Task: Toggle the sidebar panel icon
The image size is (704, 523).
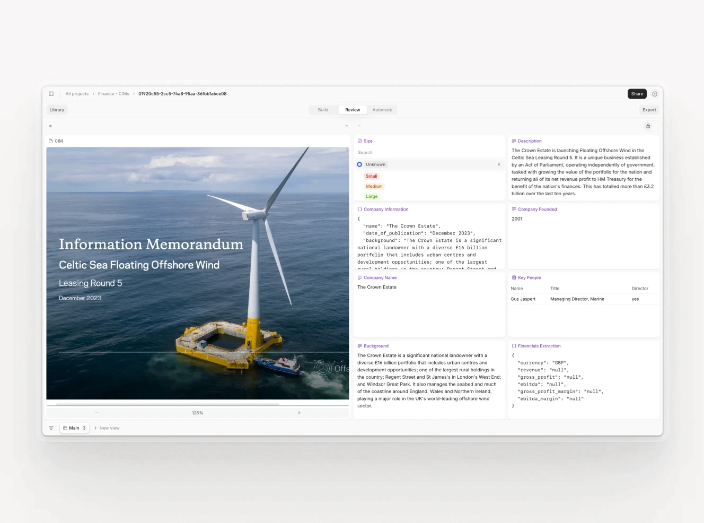Action: (x=51, y=94)
